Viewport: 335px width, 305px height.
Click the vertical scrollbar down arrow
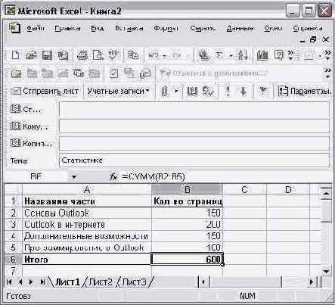(x=327, y=271)
